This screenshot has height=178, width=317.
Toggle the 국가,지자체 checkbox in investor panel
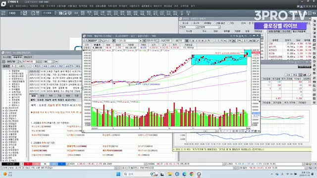[283, 103]
